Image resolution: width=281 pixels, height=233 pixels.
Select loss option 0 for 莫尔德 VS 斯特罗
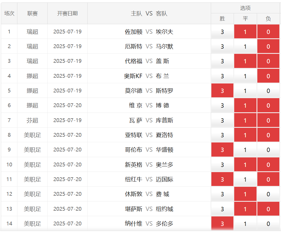click(268, 91)
